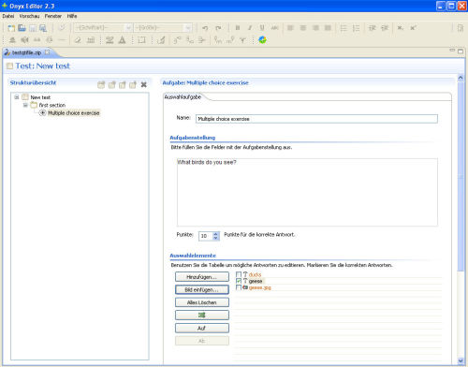This screenshot has height=367, width=468.
Task: Collapse the first section tree node
Action: (x=25, y=105)
